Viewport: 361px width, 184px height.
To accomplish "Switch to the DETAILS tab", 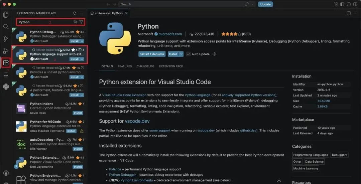I will tap(107, 66).
